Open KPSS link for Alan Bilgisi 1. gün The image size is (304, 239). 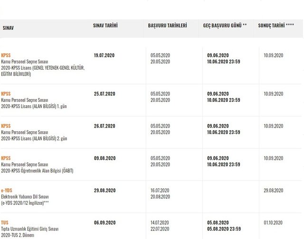[x=6, y=94]
